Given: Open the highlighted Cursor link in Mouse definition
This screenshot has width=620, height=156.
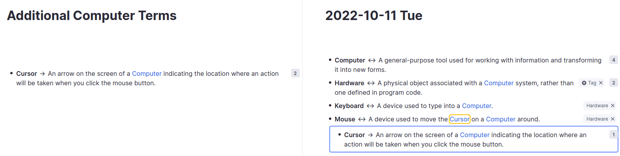Looking at the screenshot, I should click(459, 119).
